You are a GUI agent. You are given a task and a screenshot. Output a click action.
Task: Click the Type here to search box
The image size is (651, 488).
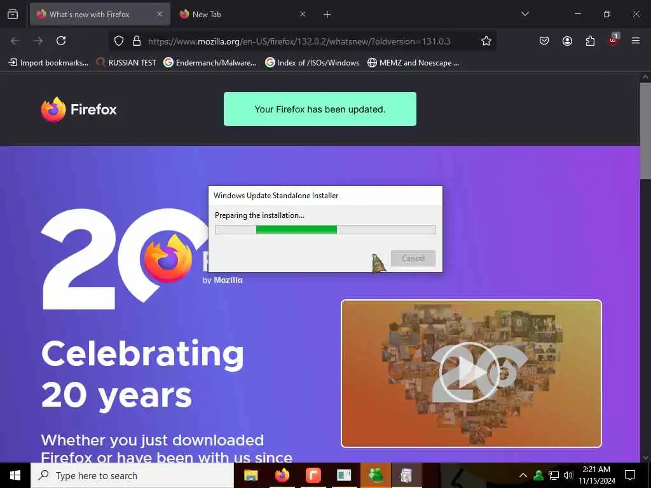click(x=132, y=475)
